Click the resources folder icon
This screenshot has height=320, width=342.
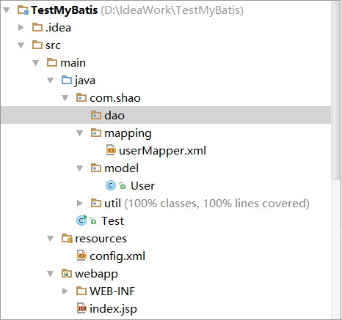point(67,239)
